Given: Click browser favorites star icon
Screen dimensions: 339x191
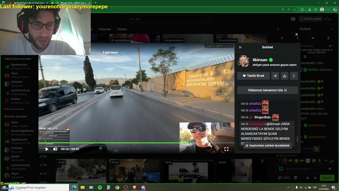Looking at the screenshot, I should 295,10.
